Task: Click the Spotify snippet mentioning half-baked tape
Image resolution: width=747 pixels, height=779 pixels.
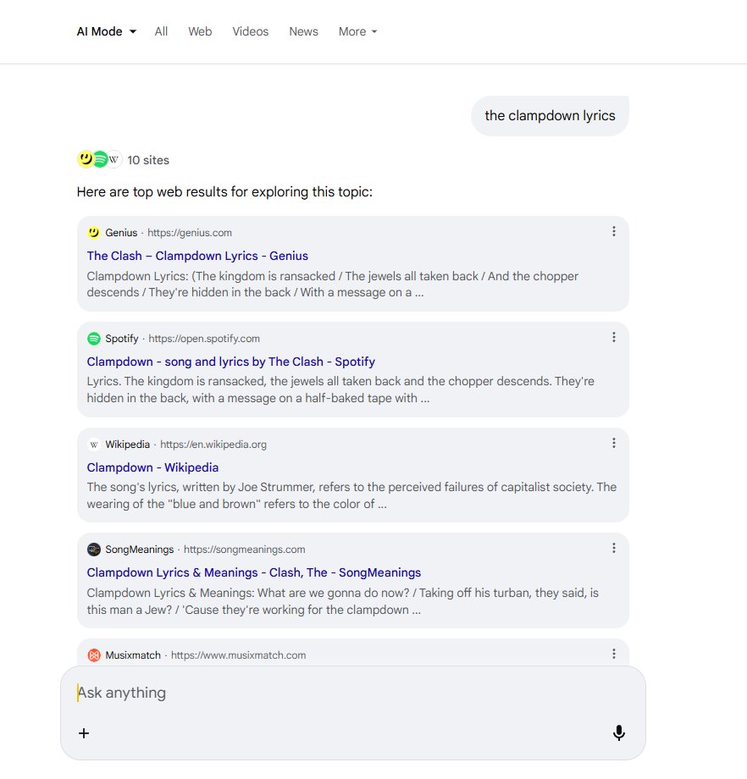Action: point(340,390)
